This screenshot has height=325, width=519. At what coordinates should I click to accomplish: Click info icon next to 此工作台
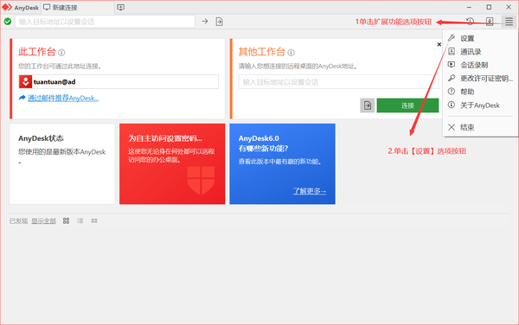[x=61, y=52]
